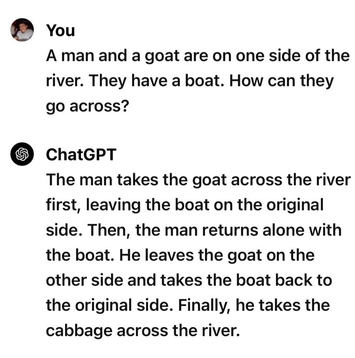Click the word "cabbage" in the reply
This screenshot has height=358, width=355.
click(78, 331)
